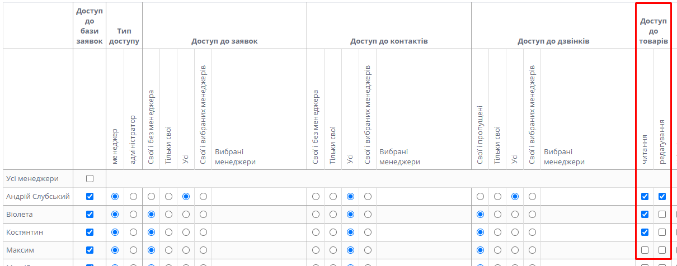Set Віолета's access type to адміністратор
The width and height of the screenshot is (677, 266).
133,215
